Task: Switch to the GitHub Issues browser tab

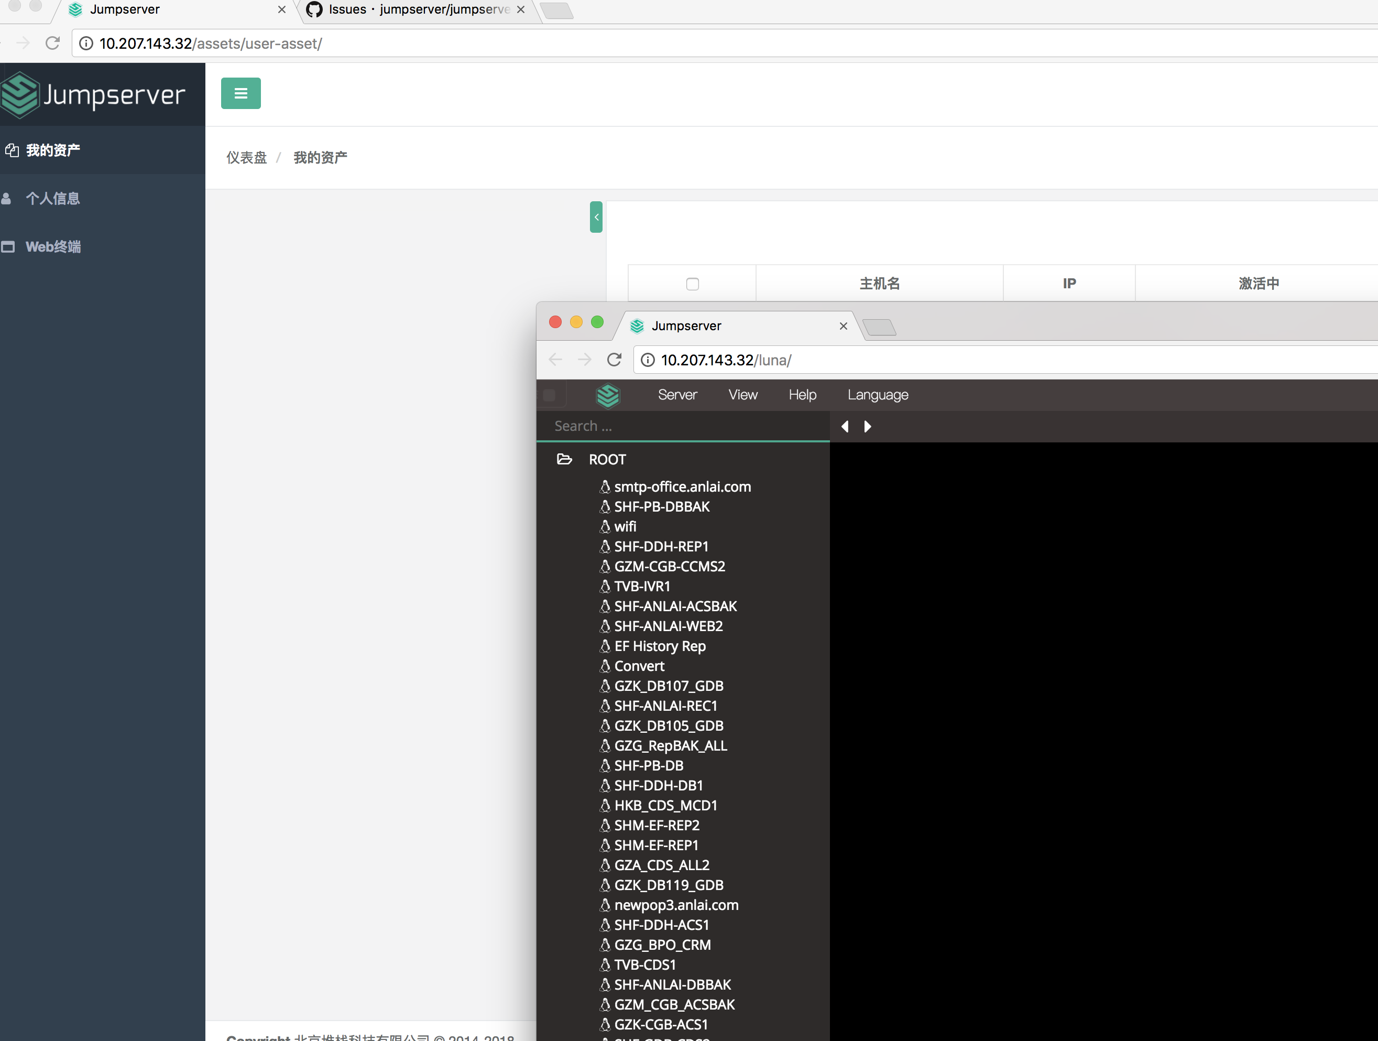Action: tap(418, 10)
